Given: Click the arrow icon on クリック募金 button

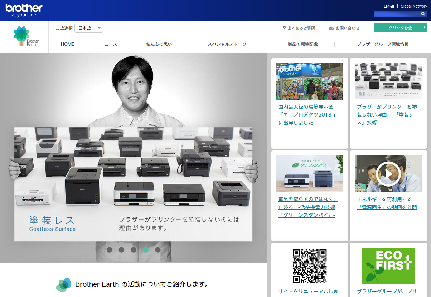Looking at the screenshot, I should (424, 27).
